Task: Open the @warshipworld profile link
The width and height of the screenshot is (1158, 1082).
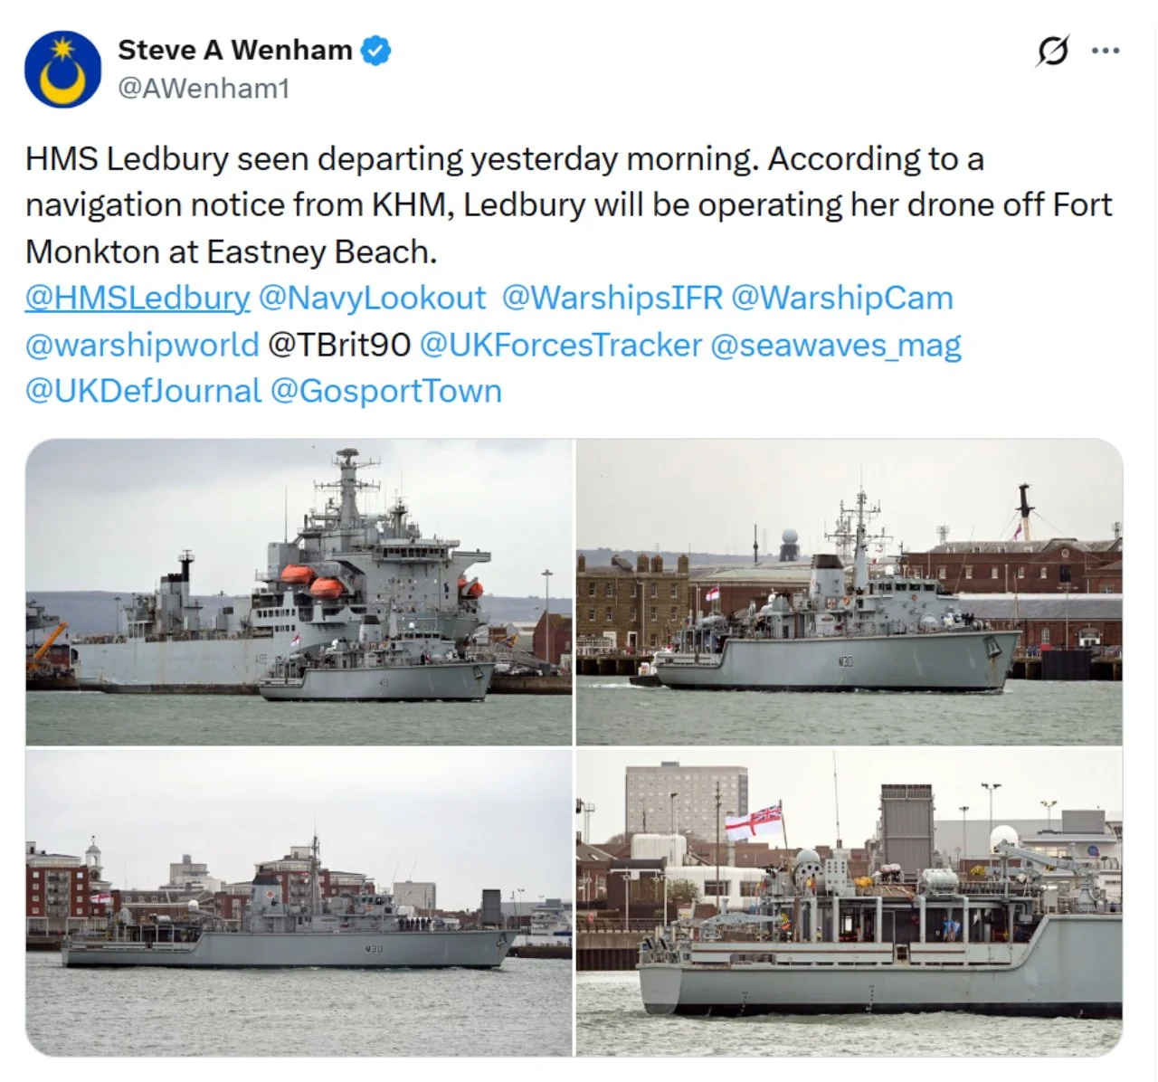Action: (142, 345)
